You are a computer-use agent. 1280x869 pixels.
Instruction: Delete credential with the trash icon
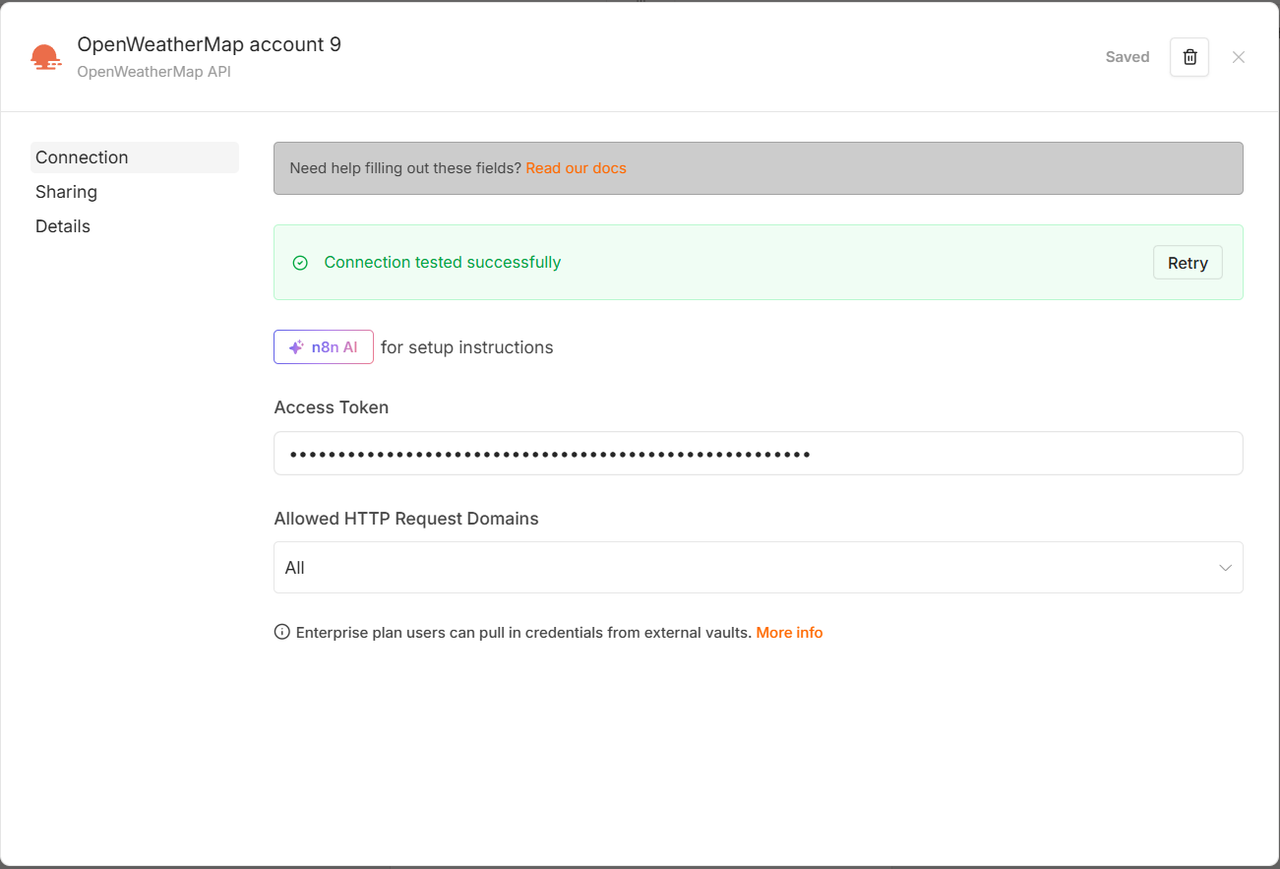point(1189,57)
